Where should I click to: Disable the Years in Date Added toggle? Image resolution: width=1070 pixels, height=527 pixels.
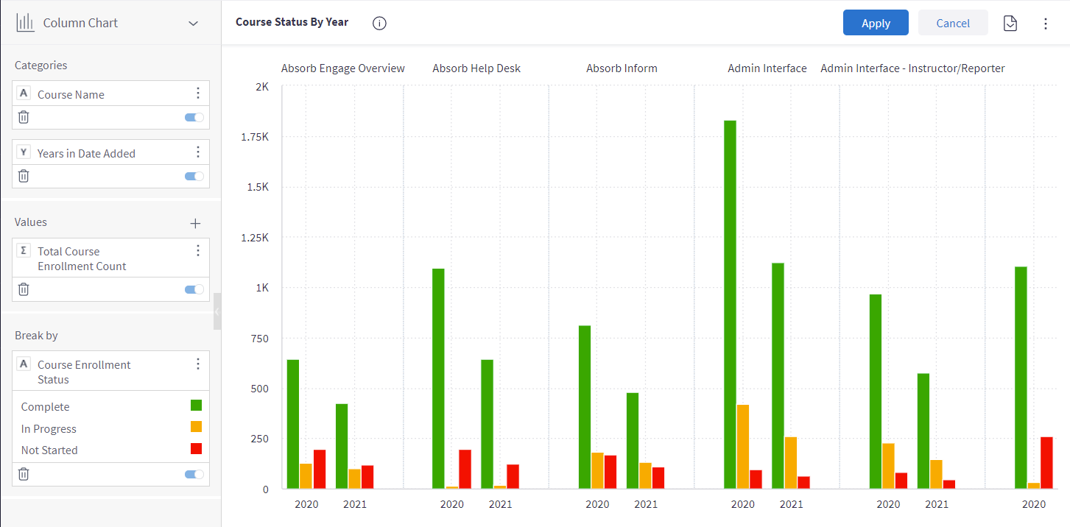(194, 176)
